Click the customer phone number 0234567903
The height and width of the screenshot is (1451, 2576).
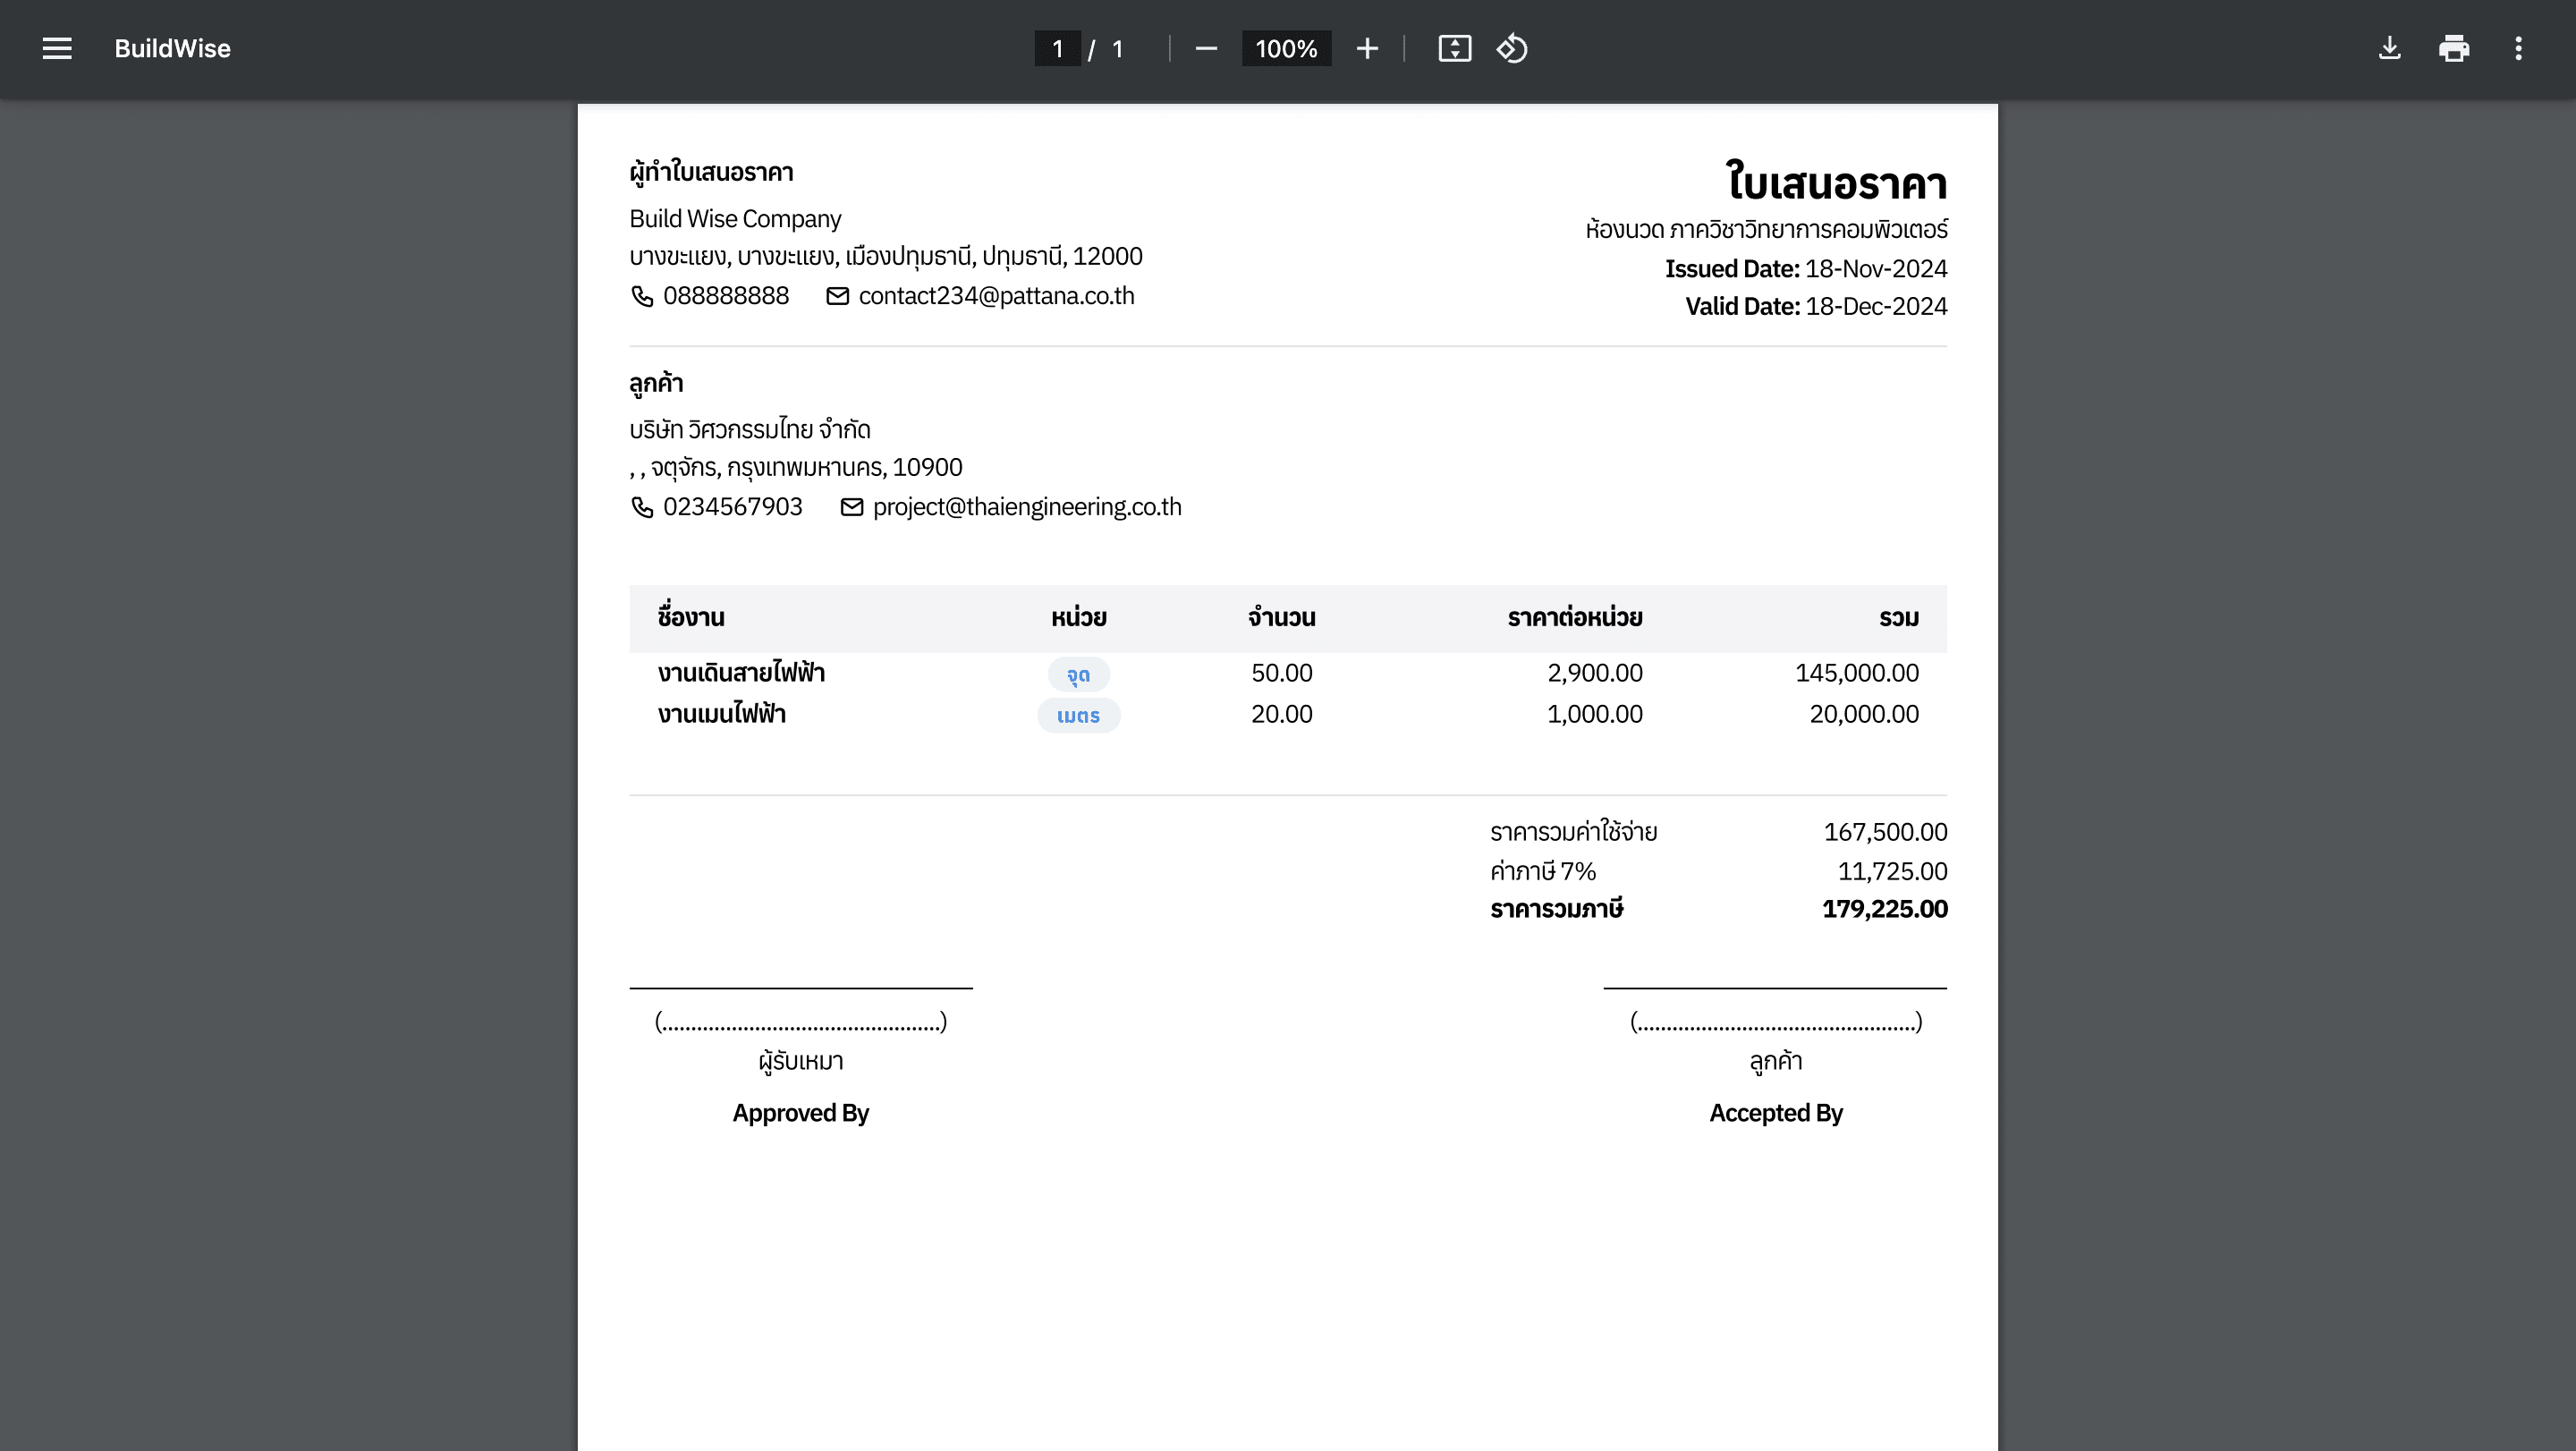tap(732, 507)
